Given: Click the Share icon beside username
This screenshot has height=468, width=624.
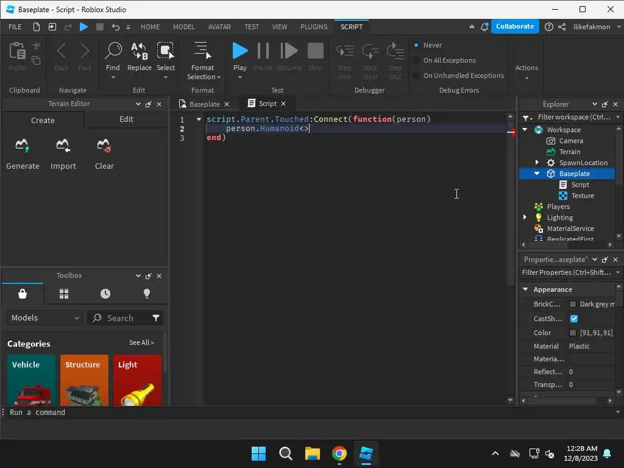Looking at the screenshot, I should pyautogui.click(x=562, y=27).
